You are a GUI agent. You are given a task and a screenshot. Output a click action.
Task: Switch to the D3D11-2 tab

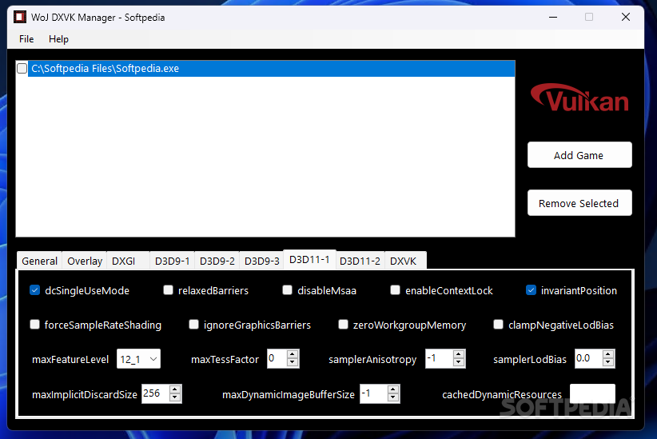click(360, 261)
